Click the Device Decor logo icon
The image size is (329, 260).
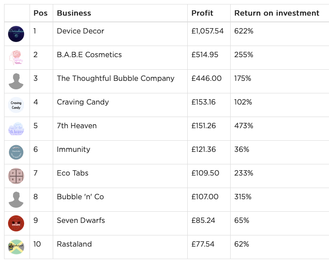(16, 34)
